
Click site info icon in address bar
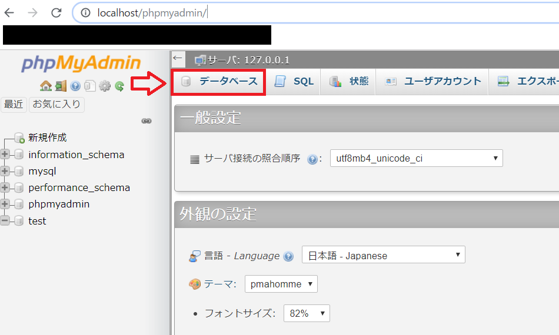pyautogui.click(x=85, y=13)
